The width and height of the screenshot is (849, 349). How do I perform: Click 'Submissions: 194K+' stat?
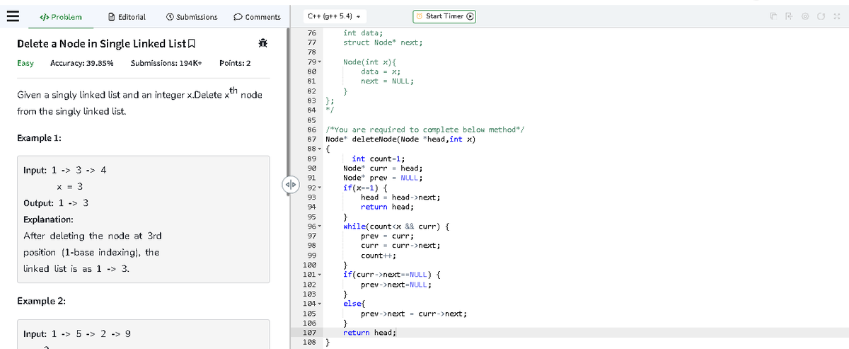(x=166, y=63)
